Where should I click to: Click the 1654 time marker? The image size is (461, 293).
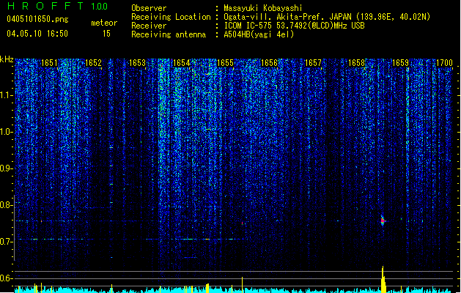pos(182,62)
